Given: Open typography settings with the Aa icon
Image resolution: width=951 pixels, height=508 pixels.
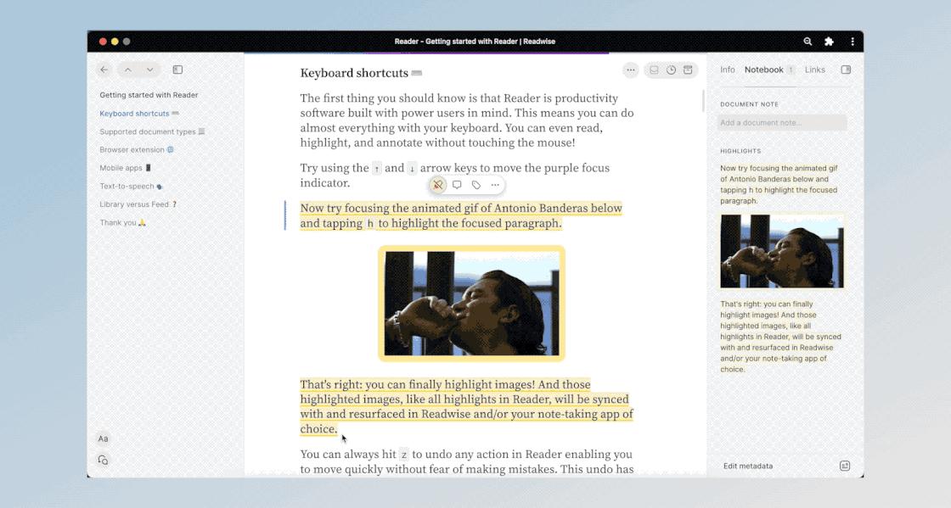Looking at the screenshot, I should point(104,438).
